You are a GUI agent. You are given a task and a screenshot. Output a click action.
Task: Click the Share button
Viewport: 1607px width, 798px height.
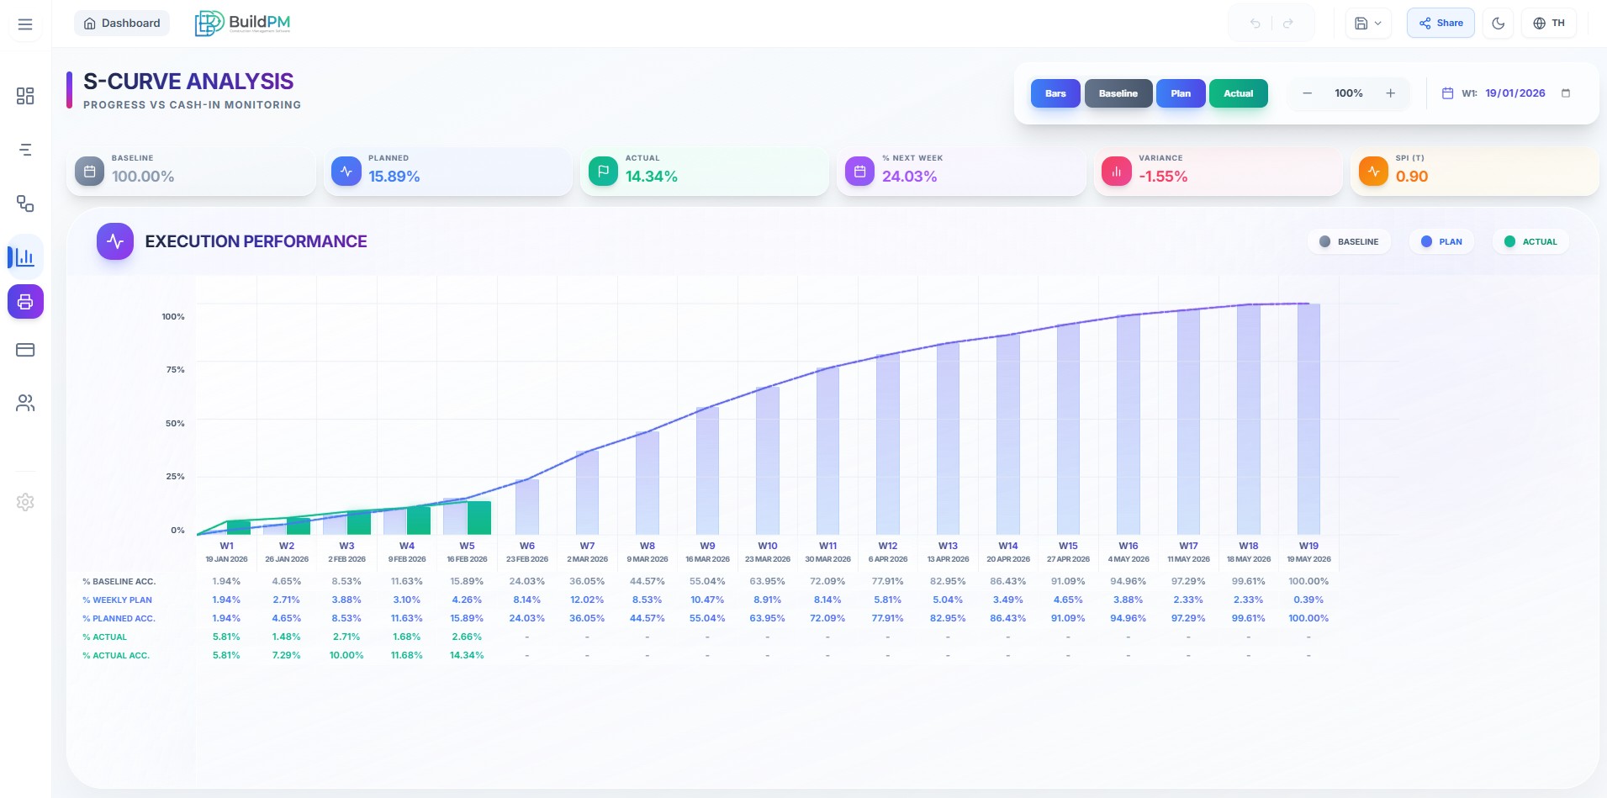[1440, 24]
